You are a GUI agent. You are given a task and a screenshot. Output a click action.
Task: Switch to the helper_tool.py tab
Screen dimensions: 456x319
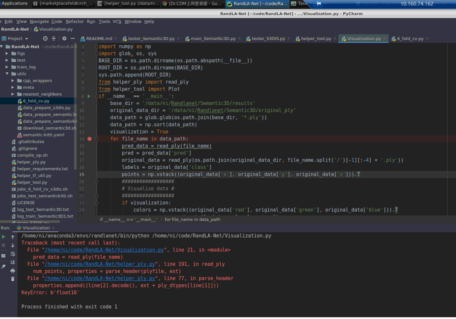point(316,38)
